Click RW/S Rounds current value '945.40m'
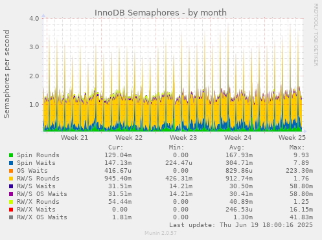 coord(118,179)
